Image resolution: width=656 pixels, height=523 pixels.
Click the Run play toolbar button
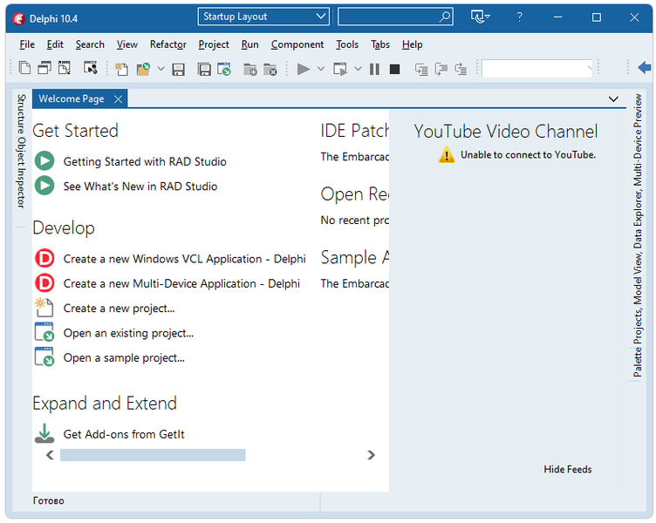[x=304, y=69]
